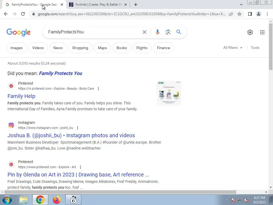Click horizontal scrollbar right arrow

(266, 192)
